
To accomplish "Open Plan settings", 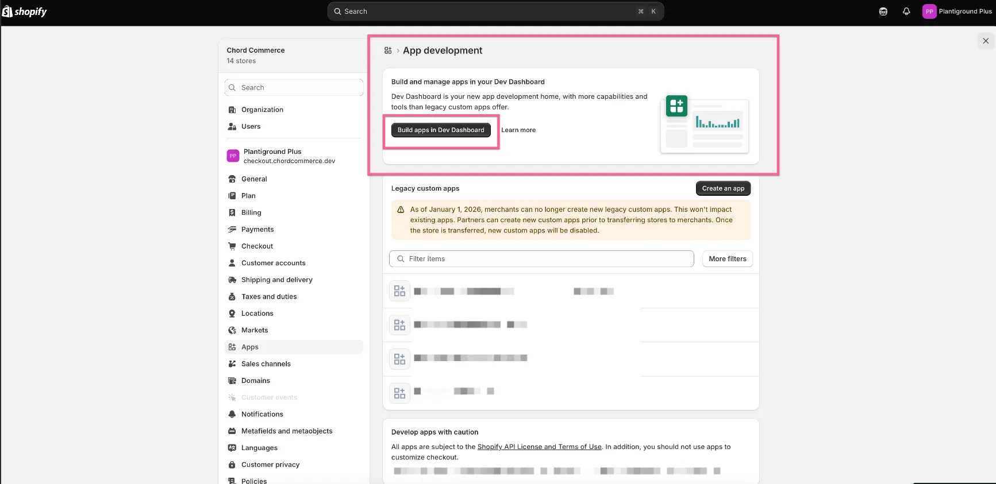I will click(x=294, y=196).
